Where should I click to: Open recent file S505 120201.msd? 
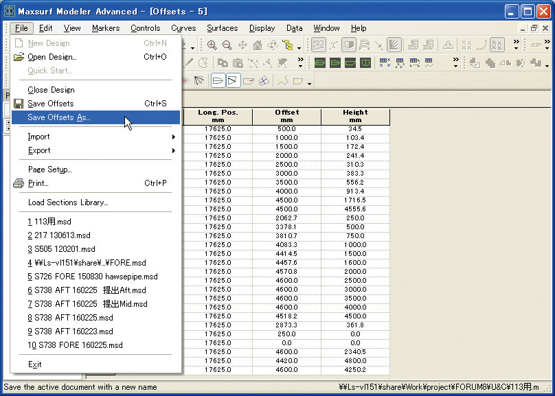pos(62,249)
